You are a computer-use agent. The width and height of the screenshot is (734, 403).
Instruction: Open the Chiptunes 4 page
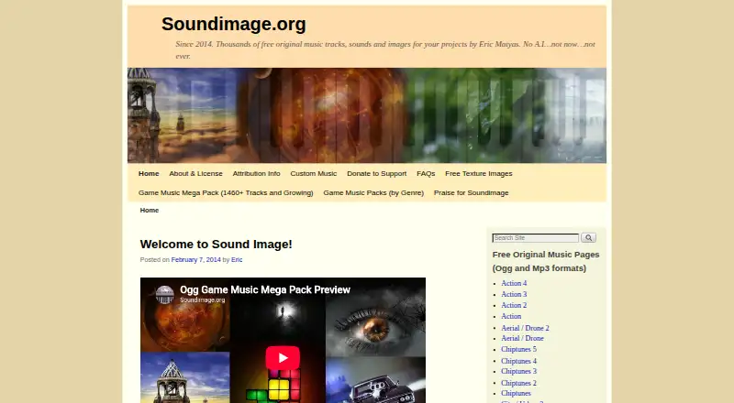pyautogui.click(x=518, y=361)
